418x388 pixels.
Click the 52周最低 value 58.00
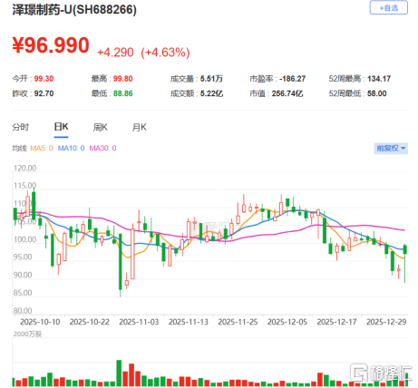coord(377,93)
